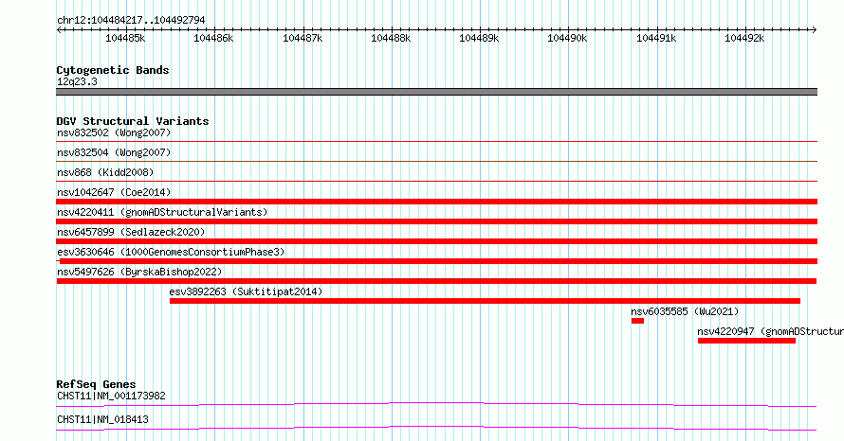Click the 104492k ruler tick label
Viewport: 844px width, 441px height.
[x=744, y=38]
